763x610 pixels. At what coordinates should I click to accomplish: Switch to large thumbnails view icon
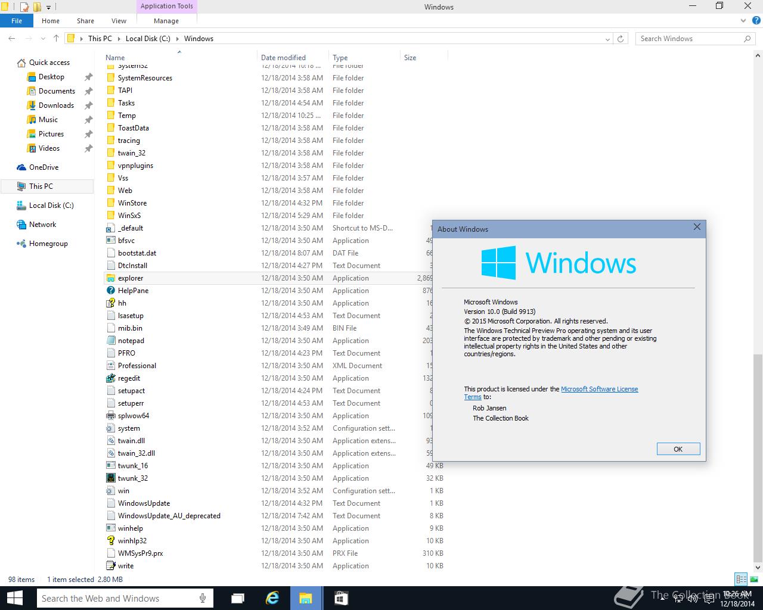click(x=753, y=579)
